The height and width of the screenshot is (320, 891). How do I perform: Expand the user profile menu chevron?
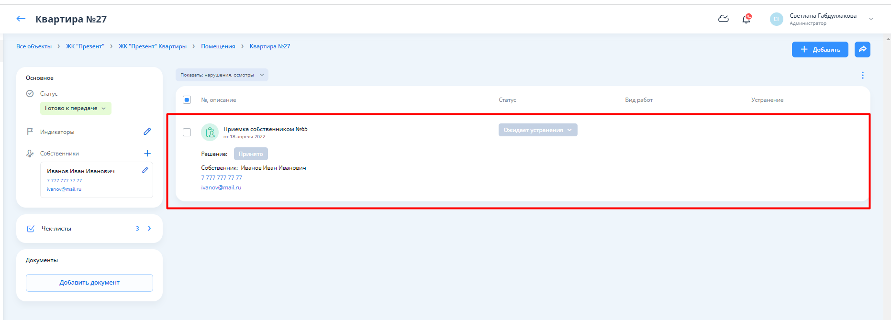[x=871, y=19]
